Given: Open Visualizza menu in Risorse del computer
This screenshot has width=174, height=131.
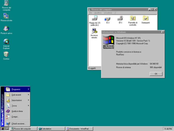Looking at the screenshot, I should coord(108,13).
